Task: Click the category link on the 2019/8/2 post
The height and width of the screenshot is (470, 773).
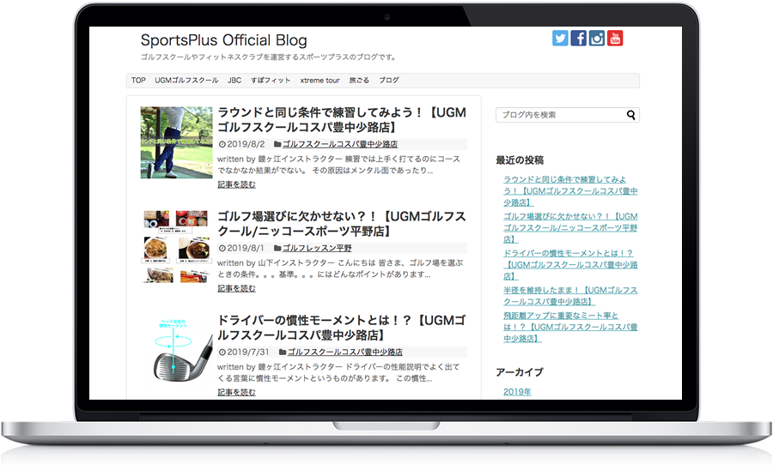Action: [339, 144]
